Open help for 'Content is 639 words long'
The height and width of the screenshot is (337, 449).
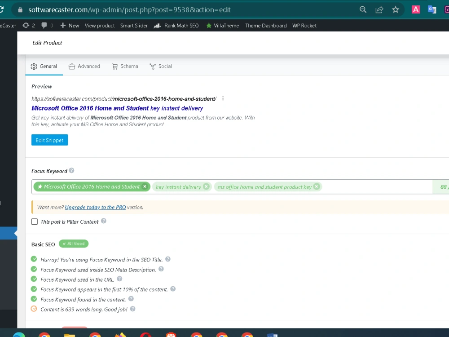coord(132,309)
